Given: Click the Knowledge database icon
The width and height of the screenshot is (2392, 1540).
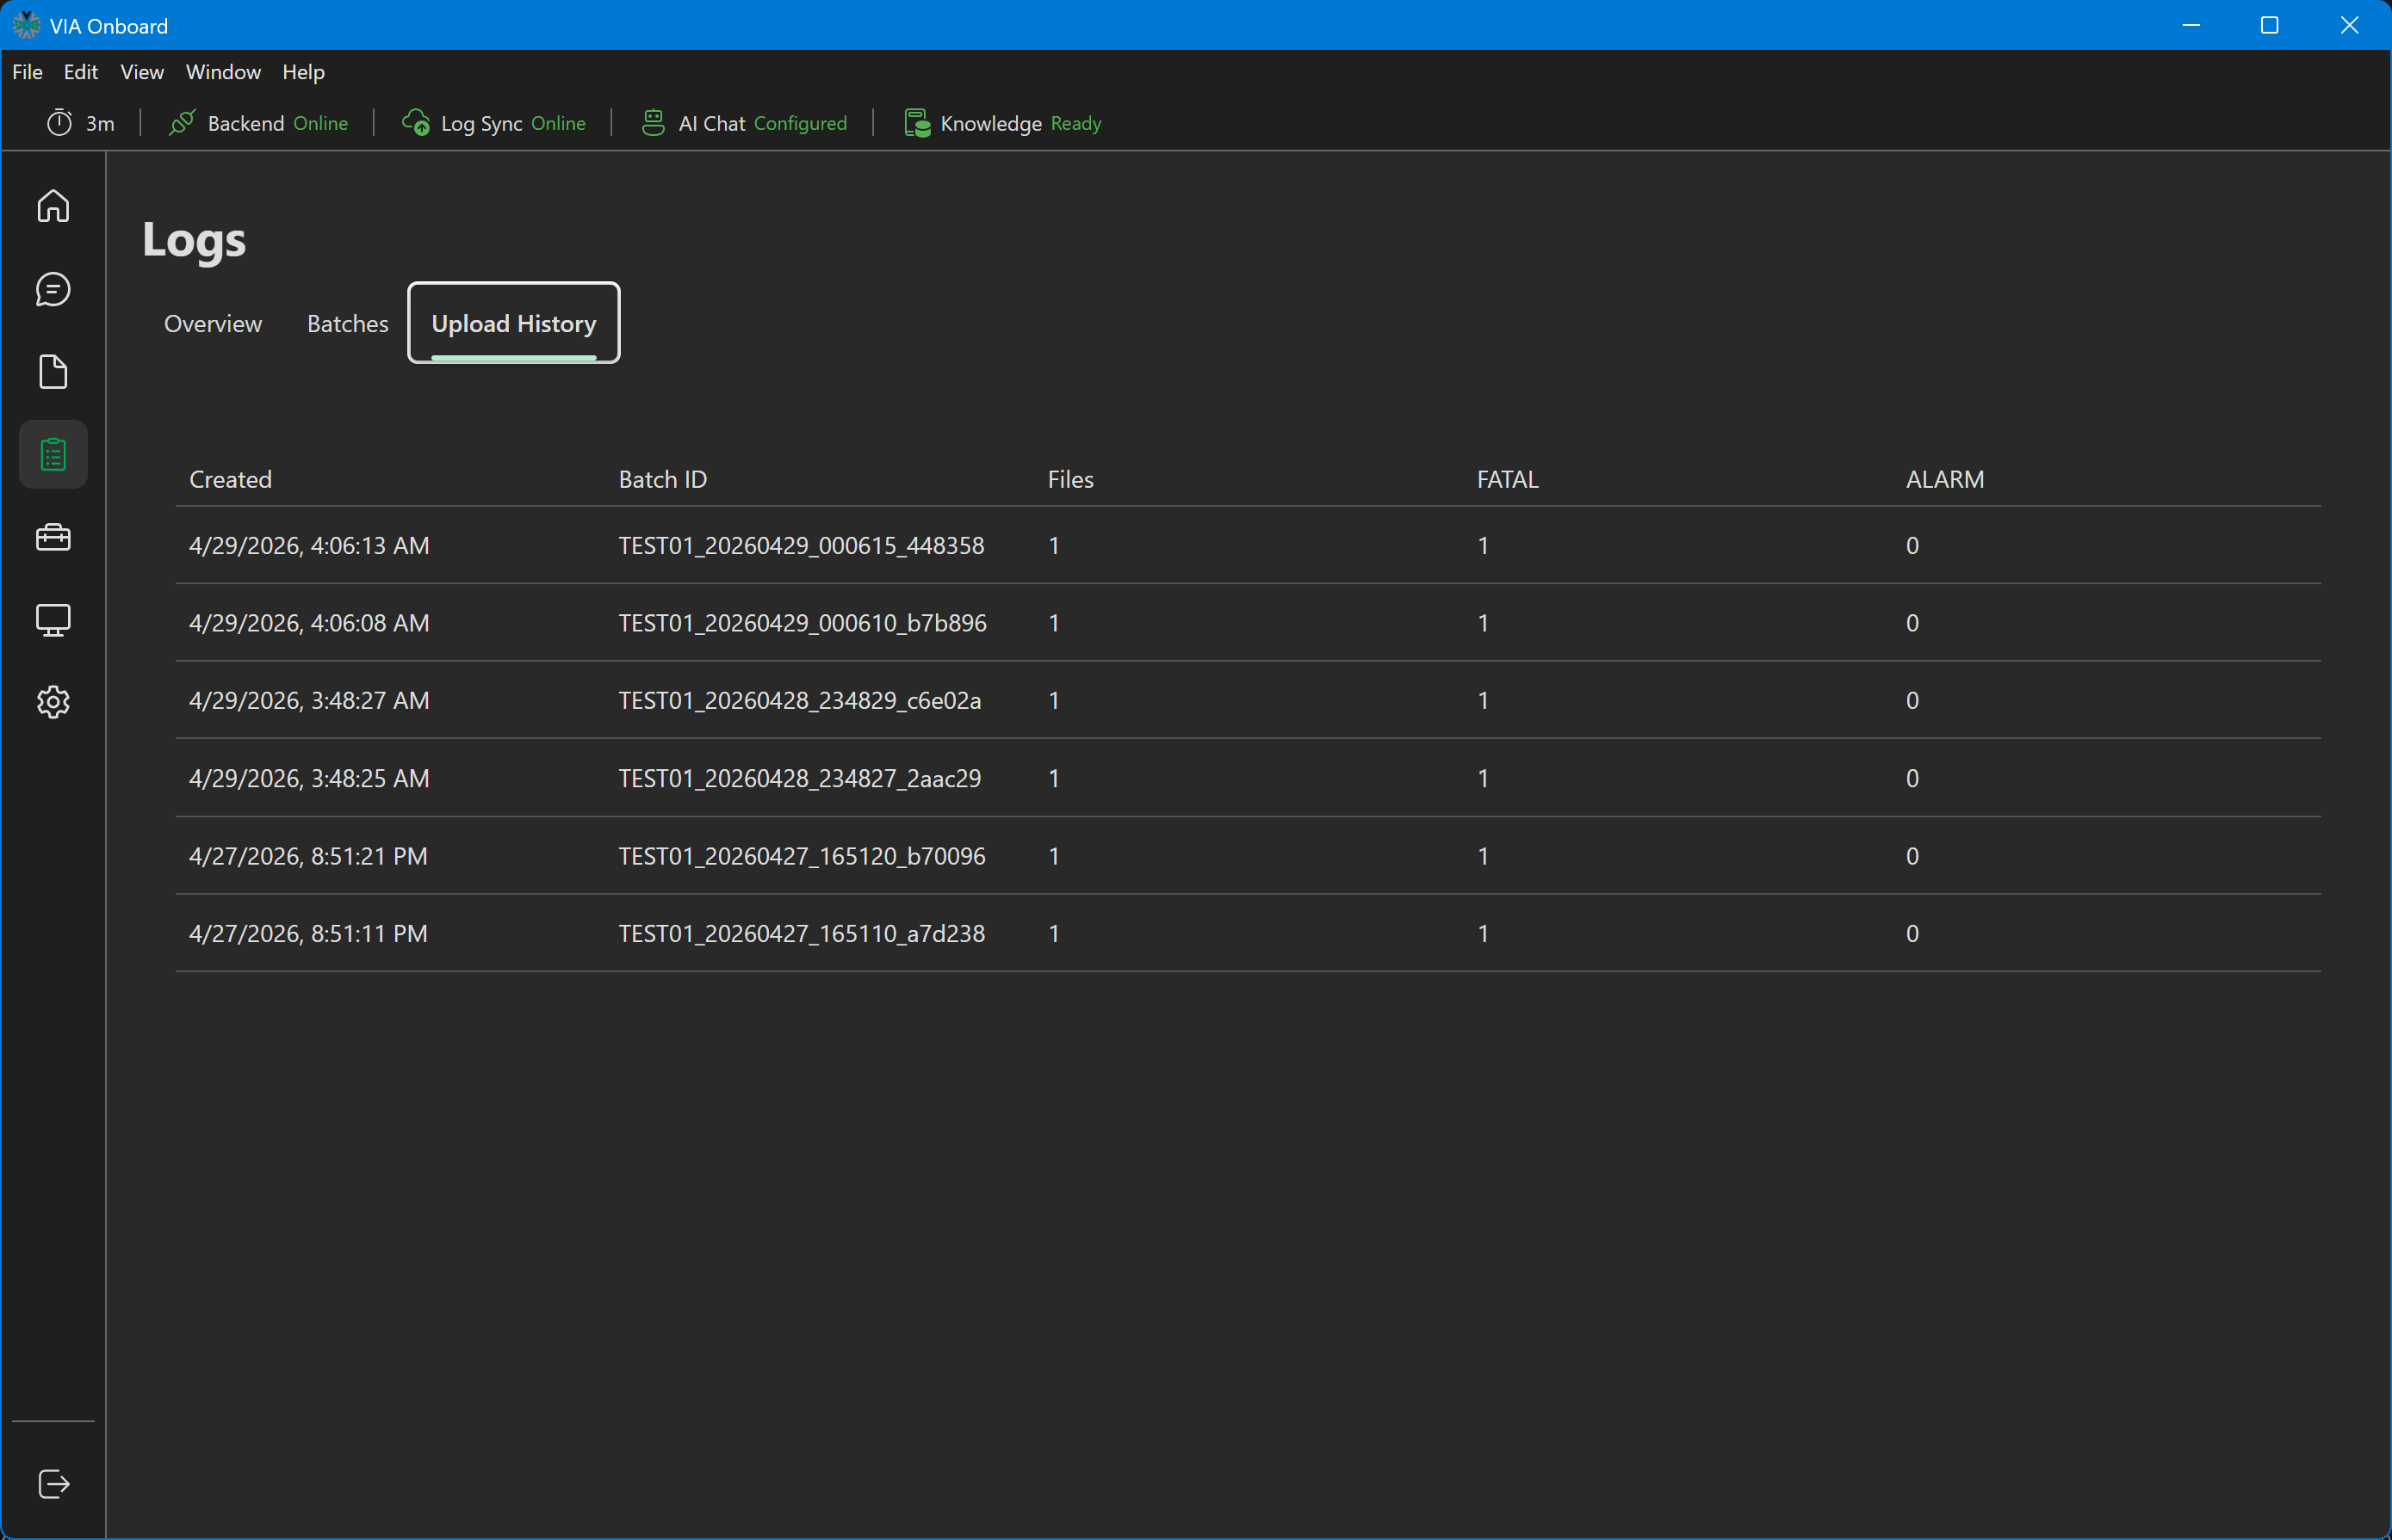Looking at the screenshot, I should 917,123.
